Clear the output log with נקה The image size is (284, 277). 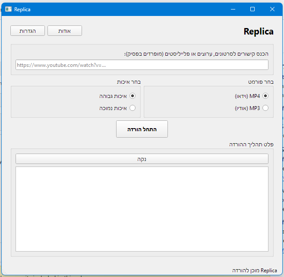(142, 159)
